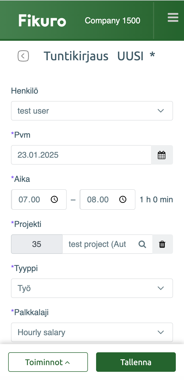
Task: Click the back arrow icon
Action: click(x=23, y=56)
